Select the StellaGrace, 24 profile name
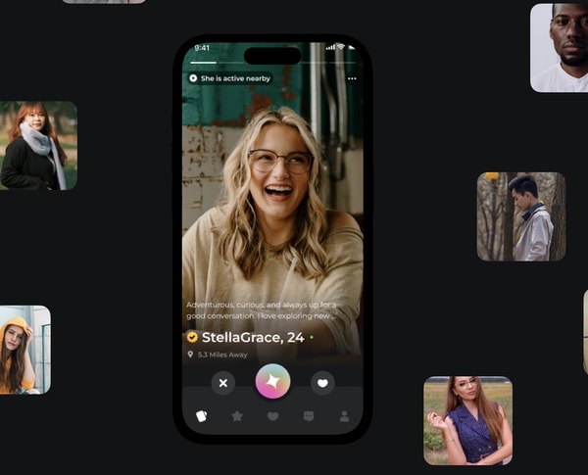The width and height of the screenshot is (588, 475). click(253, 337)
